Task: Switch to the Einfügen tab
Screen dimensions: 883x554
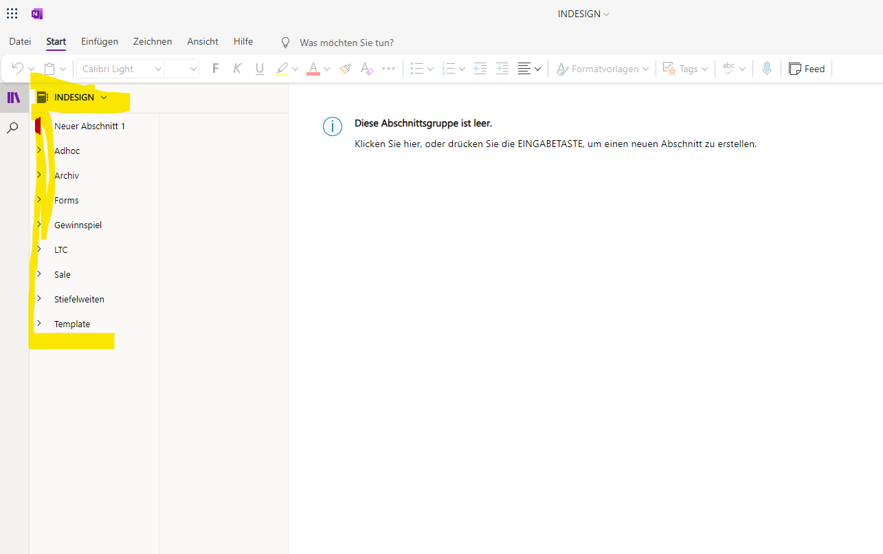Action: tap(100, 41)
